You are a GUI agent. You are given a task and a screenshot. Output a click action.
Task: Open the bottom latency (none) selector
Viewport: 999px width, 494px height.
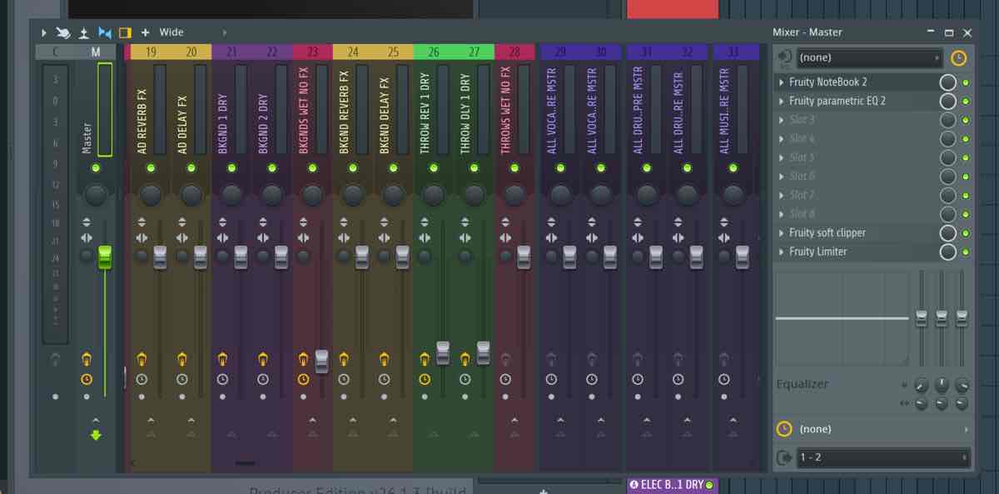coord(882,429)
